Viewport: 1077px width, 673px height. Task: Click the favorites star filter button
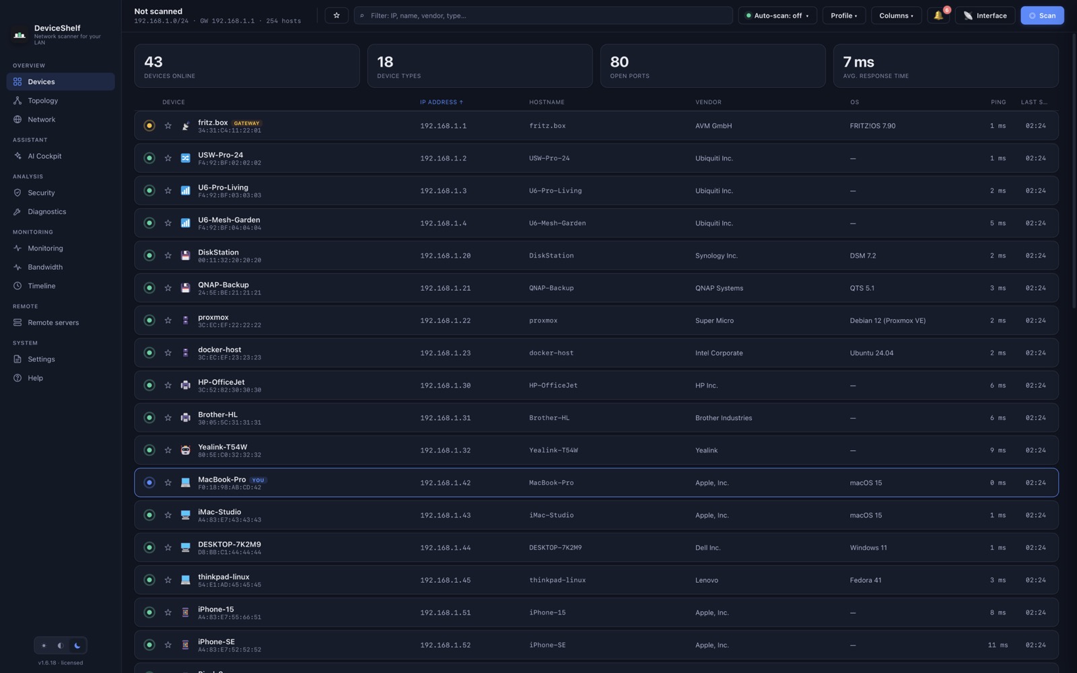[337, 15]
